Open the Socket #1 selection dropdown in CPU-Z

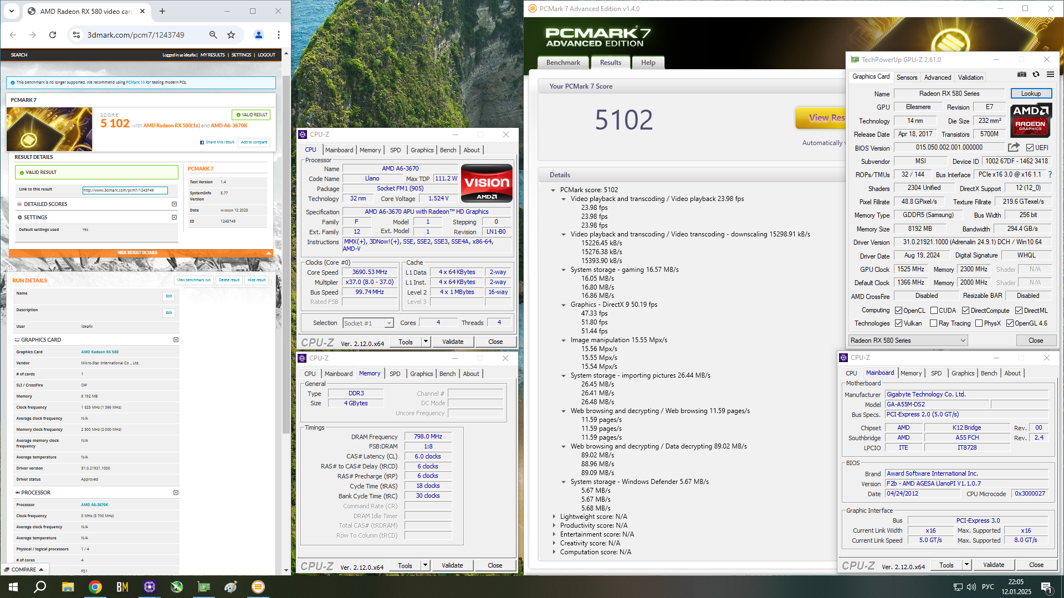click(x=368, y=323)
